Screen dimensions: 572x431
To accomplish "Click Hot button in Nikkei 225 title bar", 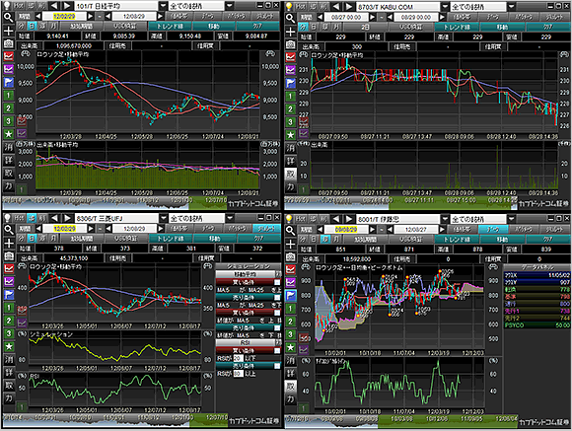I will [18, 6].
